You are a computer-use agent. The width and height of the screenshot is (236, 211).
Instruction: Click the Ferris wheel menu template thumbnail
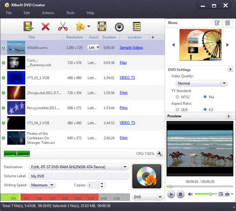(x=200, y=45)
